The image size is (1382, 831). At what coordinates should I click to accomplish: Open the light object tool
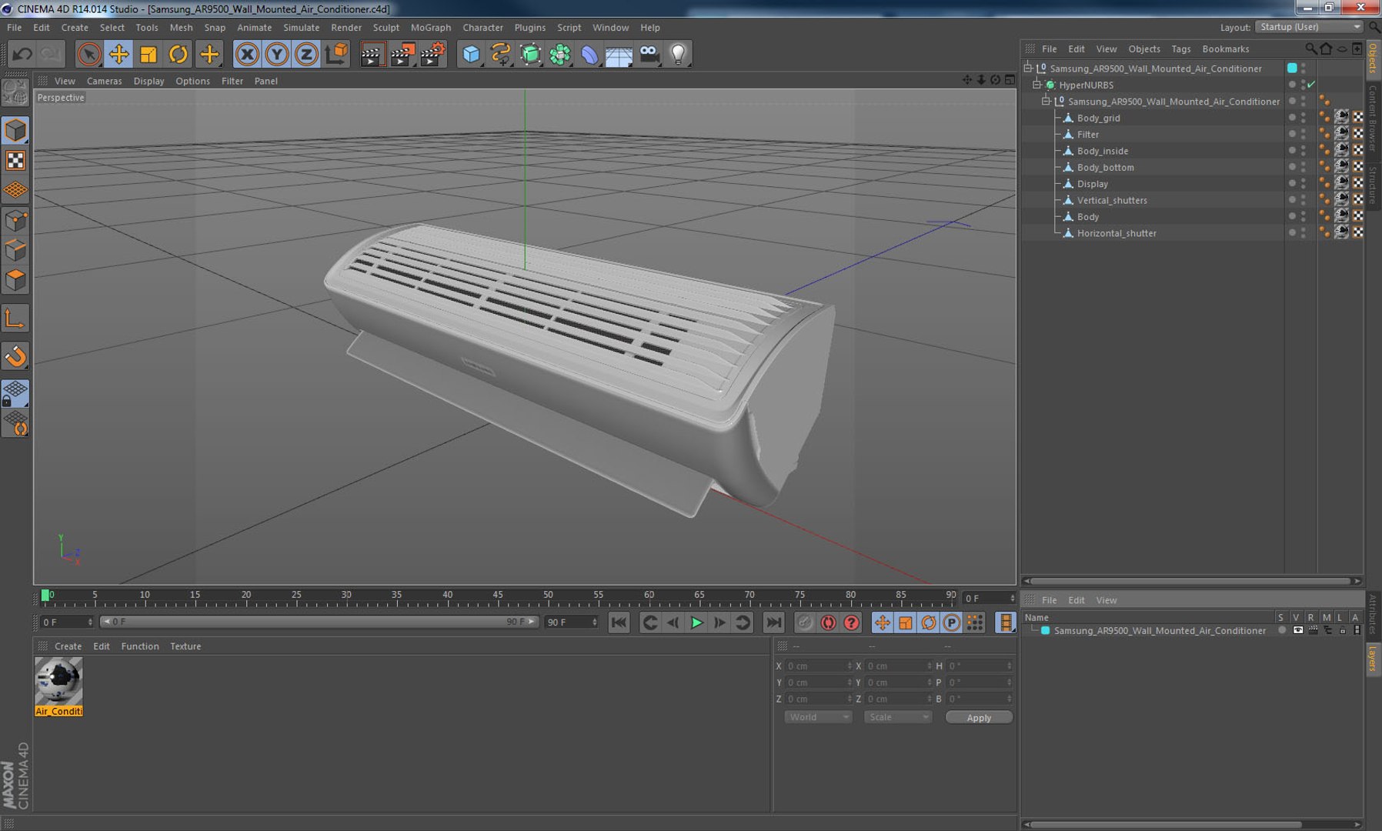pyautogui.click(x=678, y=54)
